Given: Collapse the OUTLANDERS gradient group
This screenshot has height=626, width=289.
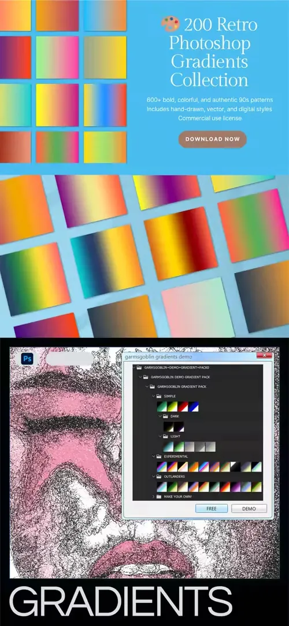Looking at the screenshot, I should click(154, 476).
